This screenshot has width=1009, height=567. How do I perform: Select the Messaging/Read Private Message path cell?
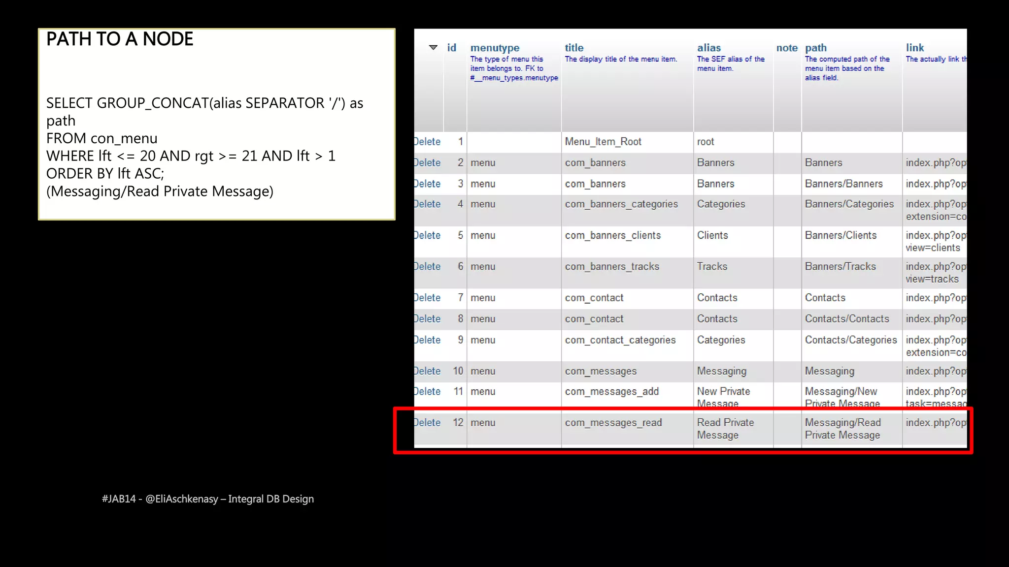(x=852, y=429)
